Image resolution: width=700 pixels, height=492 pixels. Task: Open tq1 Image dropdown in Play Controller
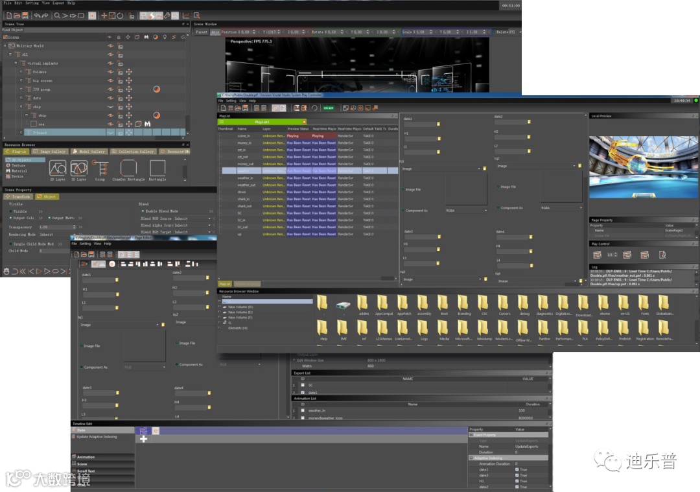point(441,169)
